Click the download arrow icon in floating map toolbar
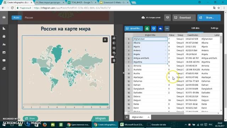Viewport: 227px width, 128px height. tap(114, 48)
